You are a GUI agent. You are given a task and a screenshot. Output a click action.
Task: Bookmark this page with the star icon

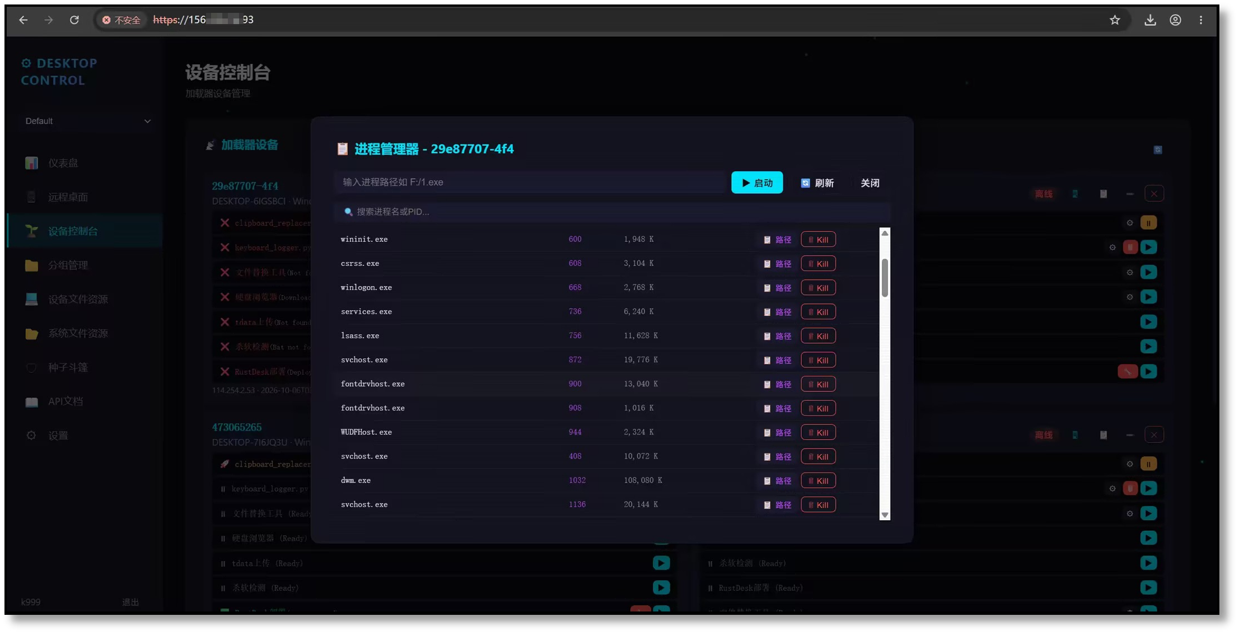(1115, 20)
